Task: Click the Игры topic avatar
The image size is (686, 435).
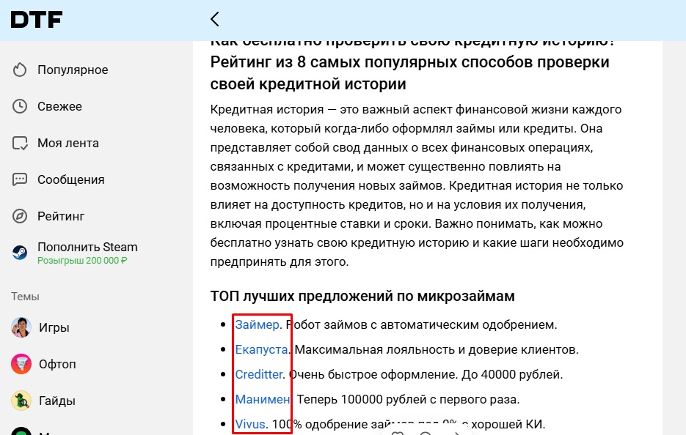Action: (21, 327)
